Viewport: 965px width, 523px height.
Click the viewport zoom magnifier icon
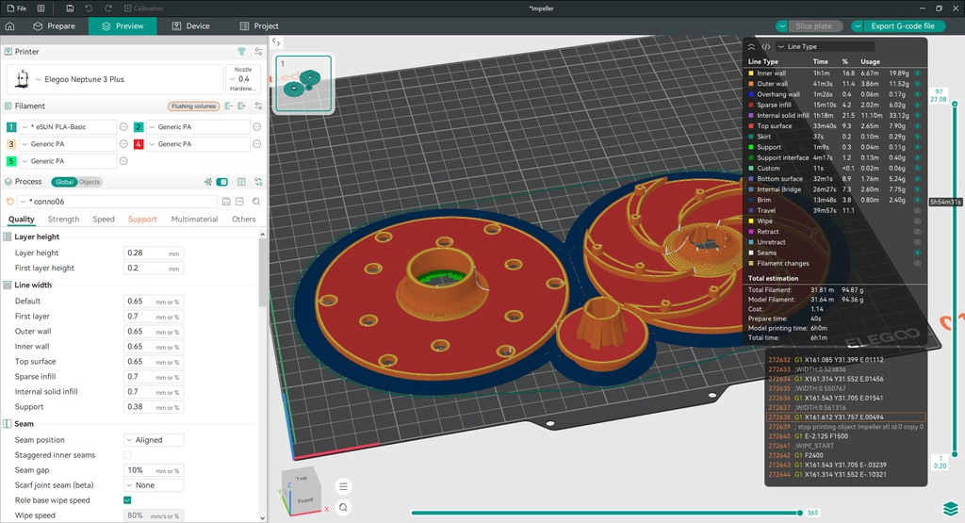(343, 507)
